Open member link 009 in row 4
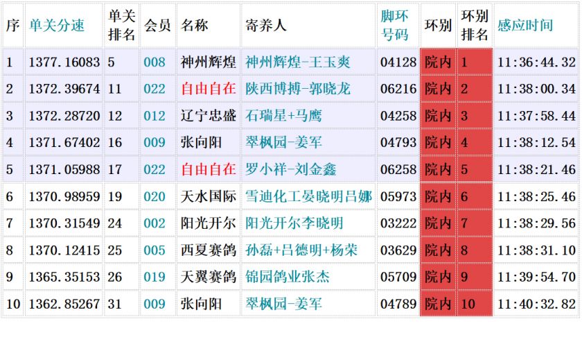This screenshot has height=344, width=582. pos(155,142)
